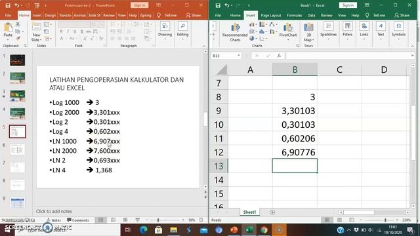Click Sign in button in PowerPoint
Viewport: 420px width, 236px height.
[140, 5]
